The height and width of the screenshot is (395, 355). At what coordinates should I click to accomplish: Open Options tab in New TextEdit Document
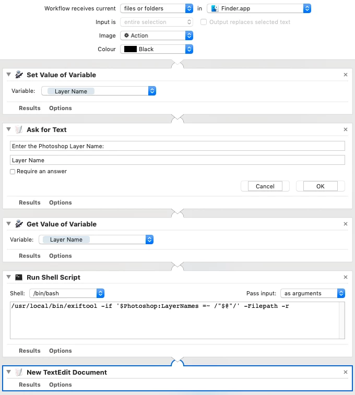(60, 385)
